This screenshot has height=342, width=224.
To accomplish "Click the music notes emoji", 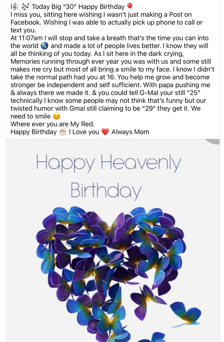I will point(25,6).
